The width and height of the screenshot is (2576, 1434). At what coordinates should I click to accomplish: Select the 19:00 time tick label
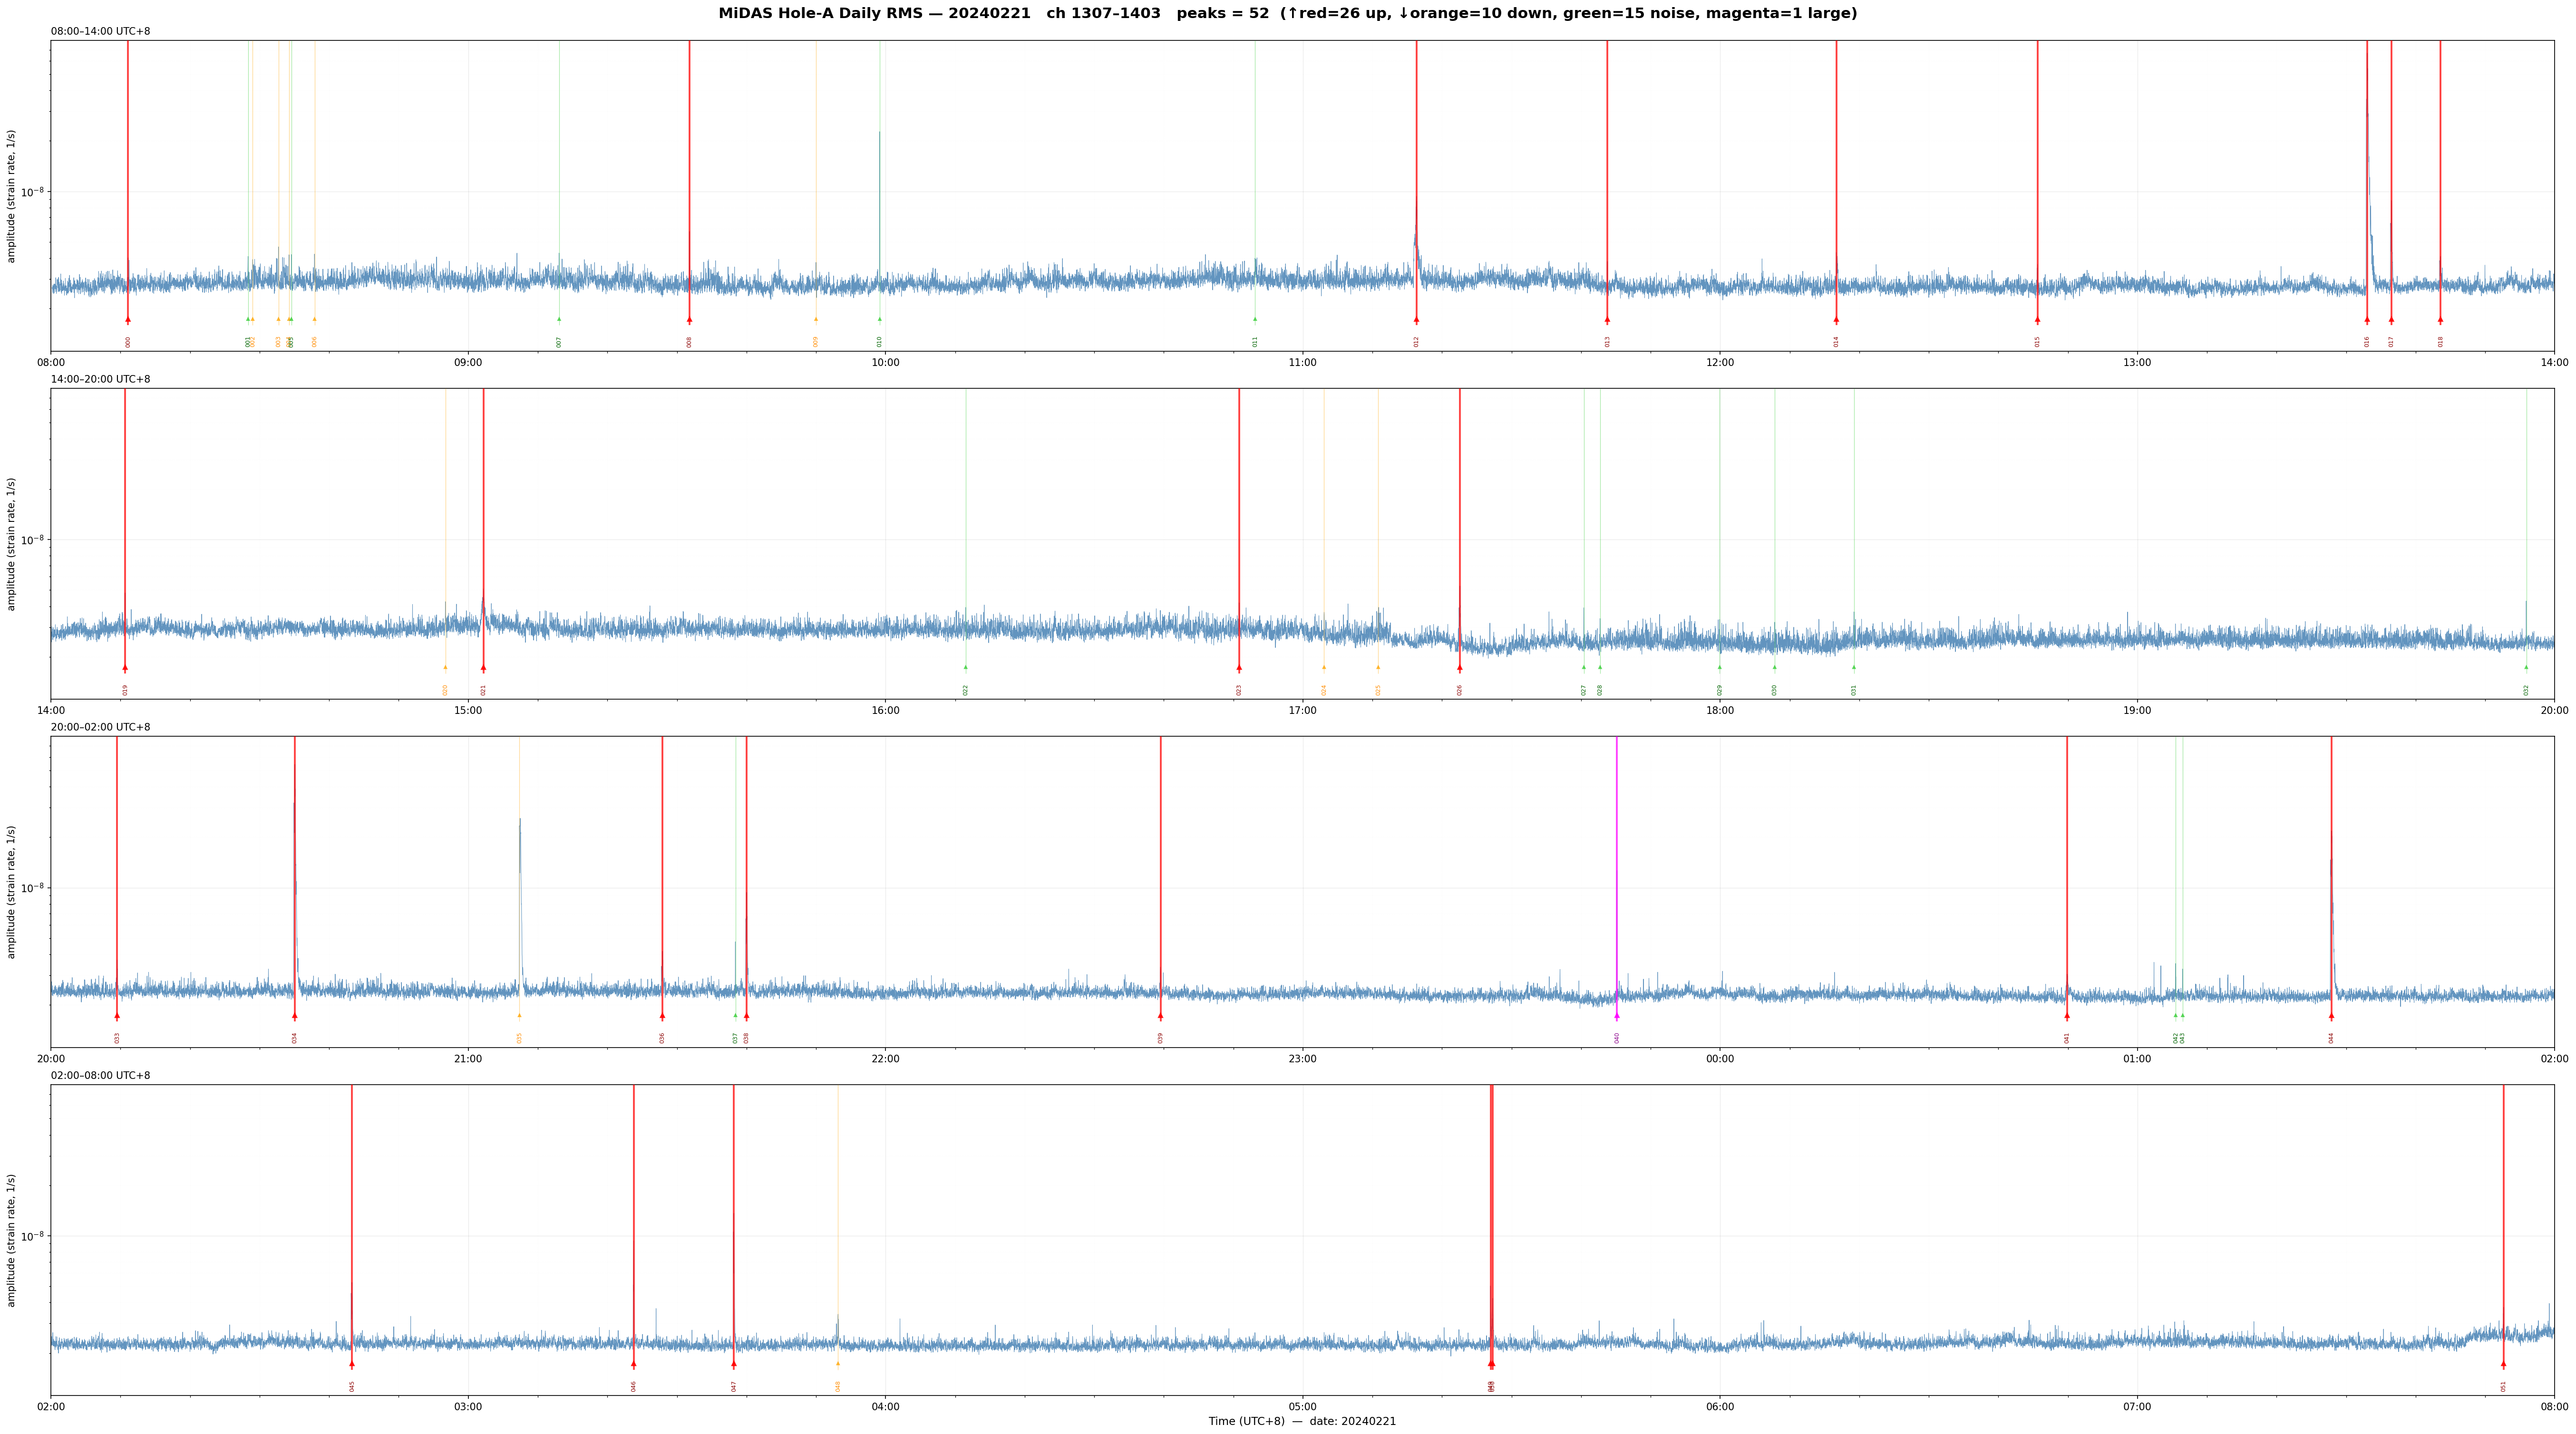[x=2137, y=711]
